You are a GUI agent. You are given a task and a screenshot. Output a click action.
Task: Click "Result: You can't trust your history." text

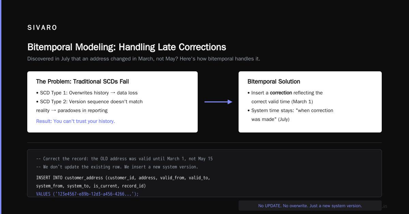pyautogui.click(x=75, y=121)
